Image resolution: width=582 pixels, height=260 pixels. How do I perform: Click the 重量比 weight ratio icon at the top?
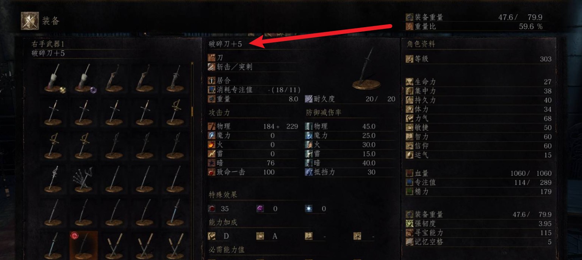tap(409, 26)
